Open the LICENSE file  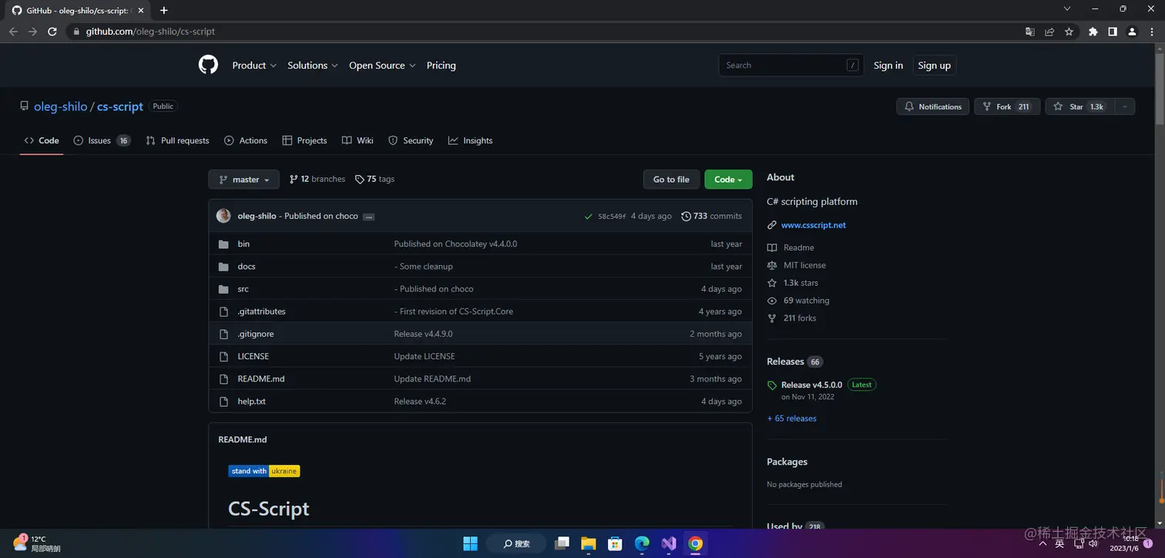[x=253, y=356]
